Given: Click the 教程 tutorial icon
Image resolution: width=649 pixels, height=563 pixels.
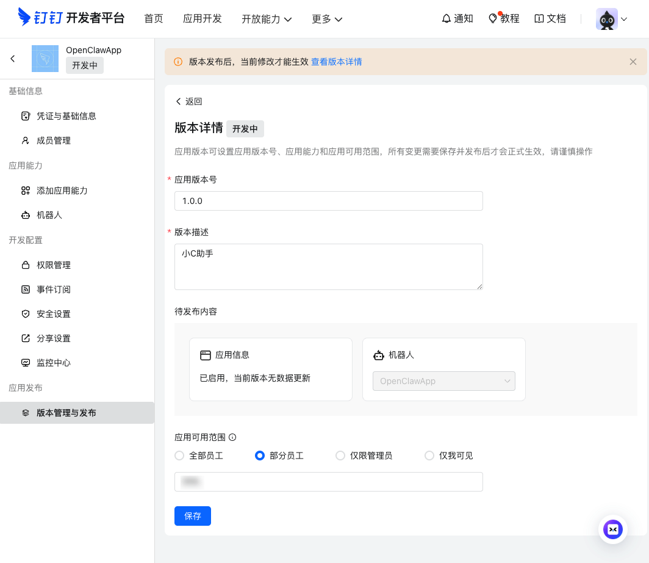Looking at the screenshot, I should click(504, 19).
